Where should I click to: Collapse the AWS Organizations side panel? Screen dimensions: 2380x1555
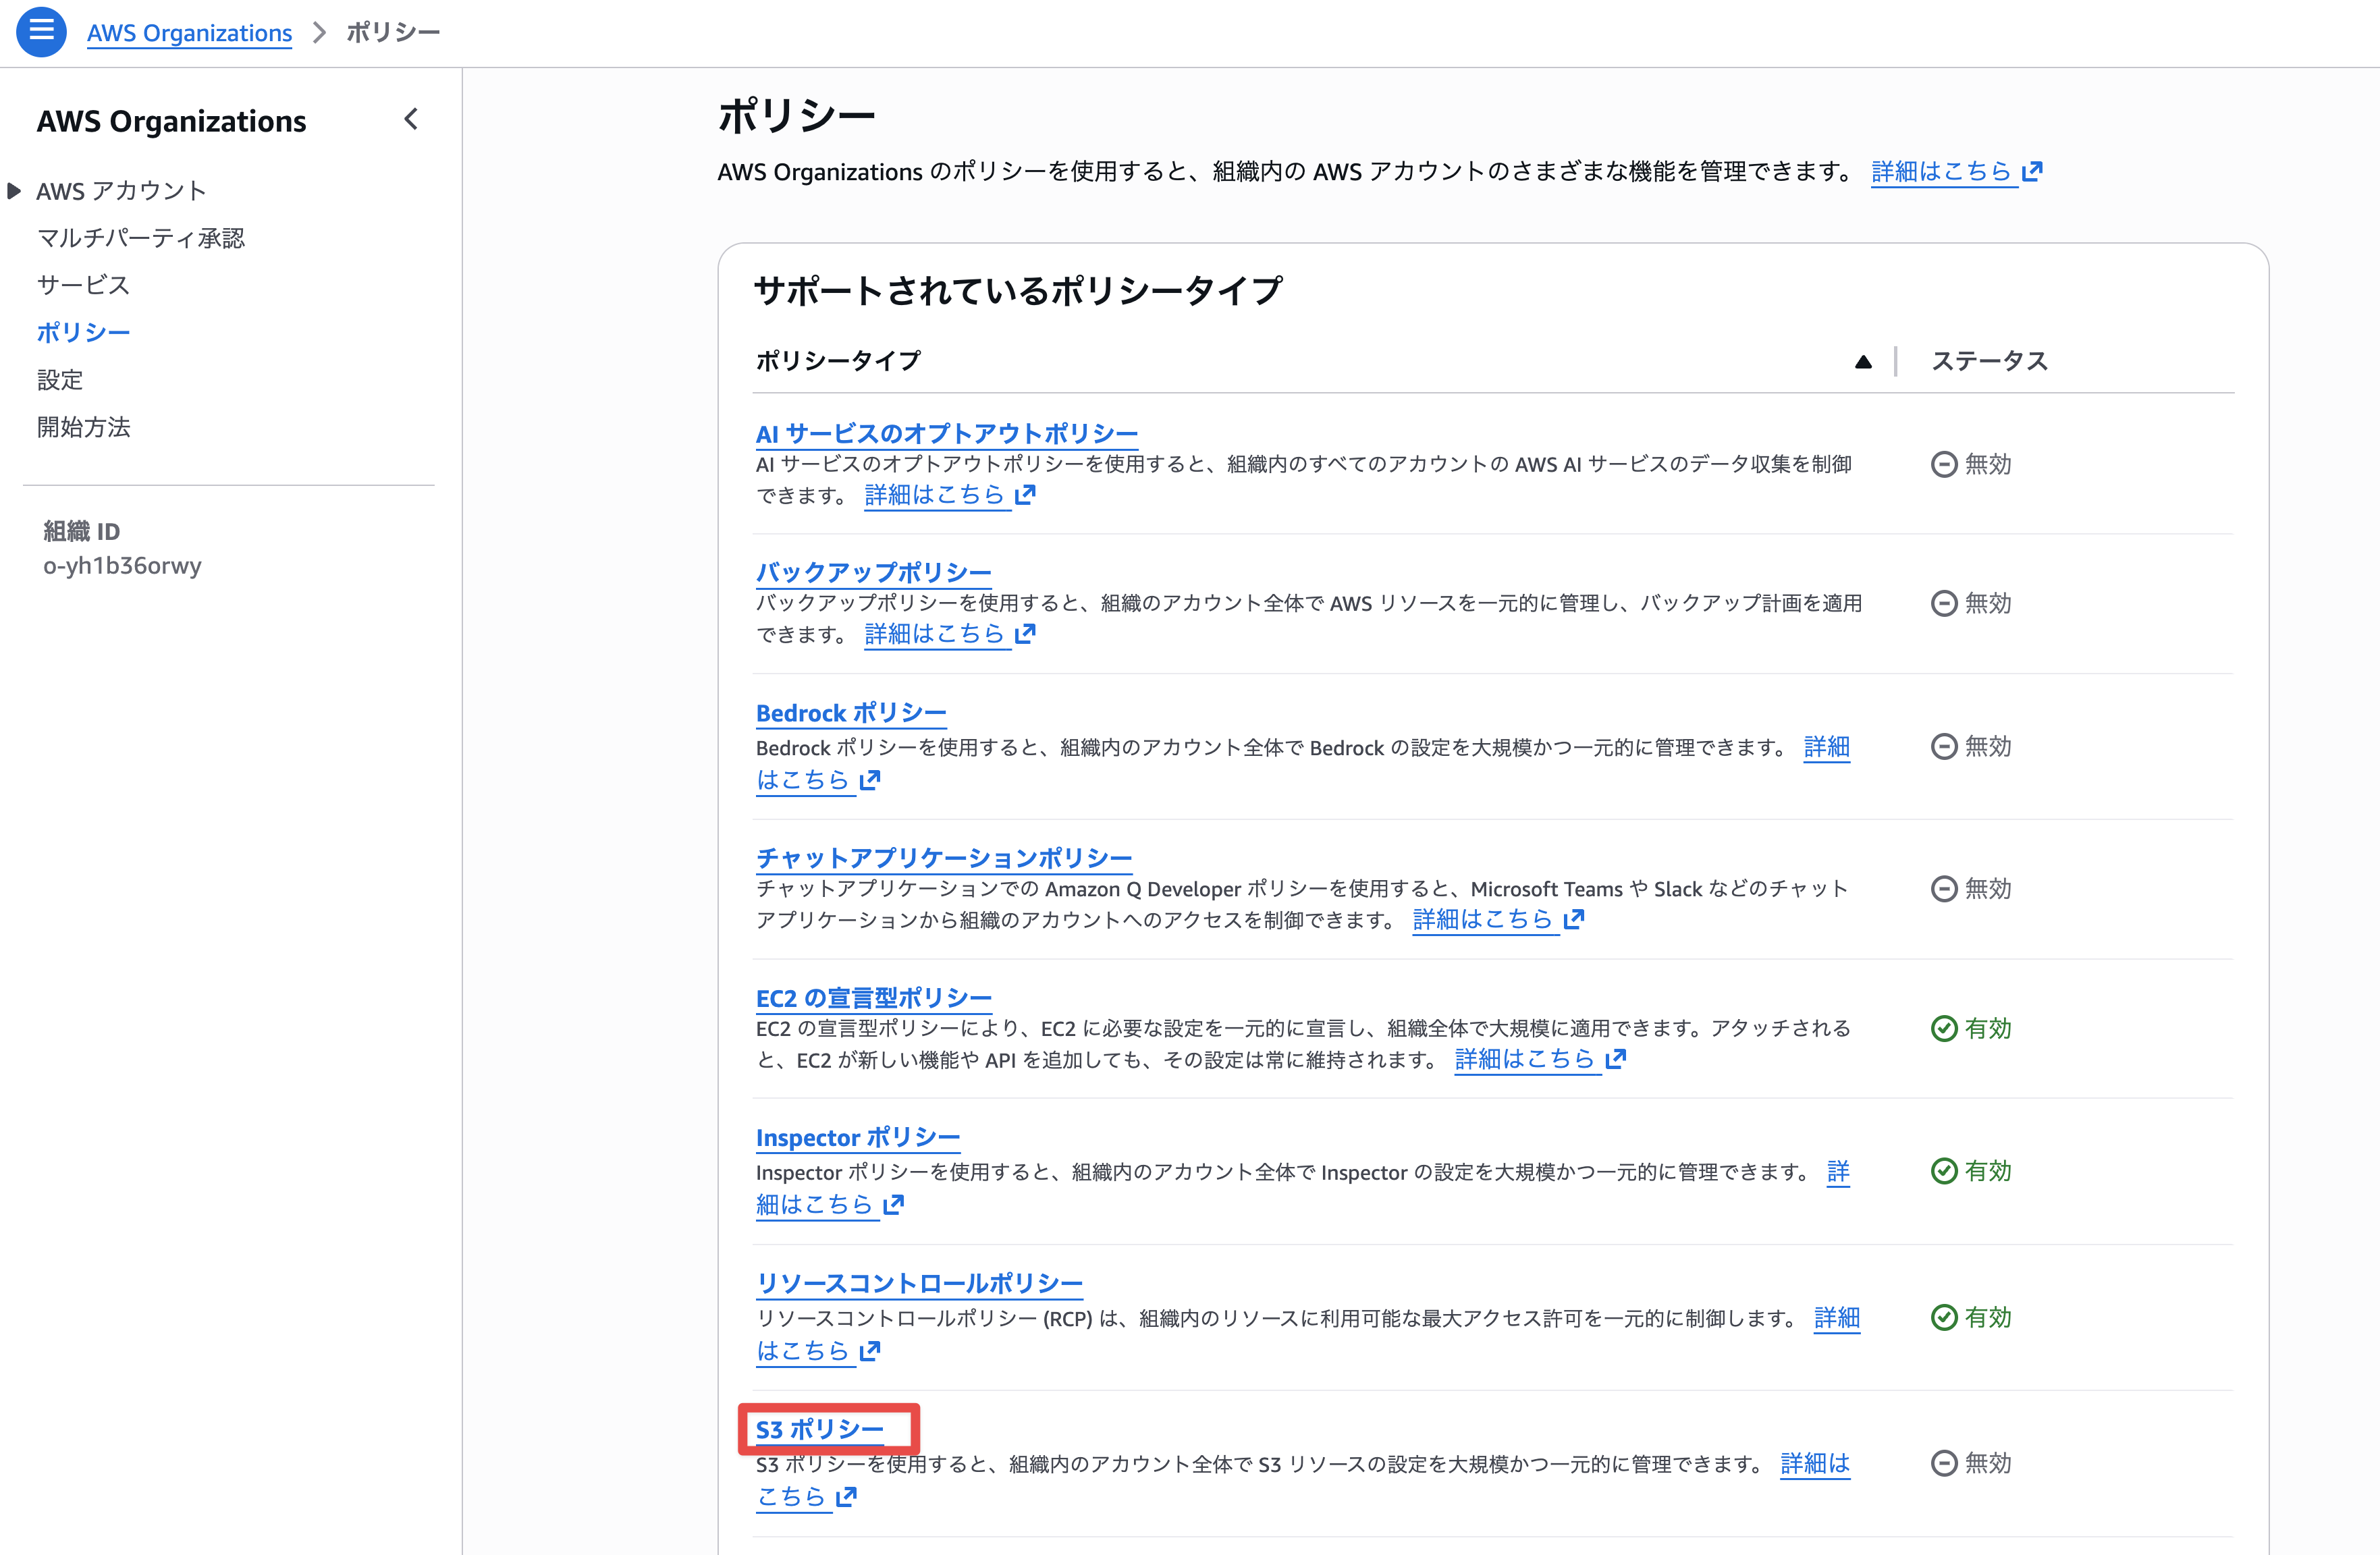[411, 120]
